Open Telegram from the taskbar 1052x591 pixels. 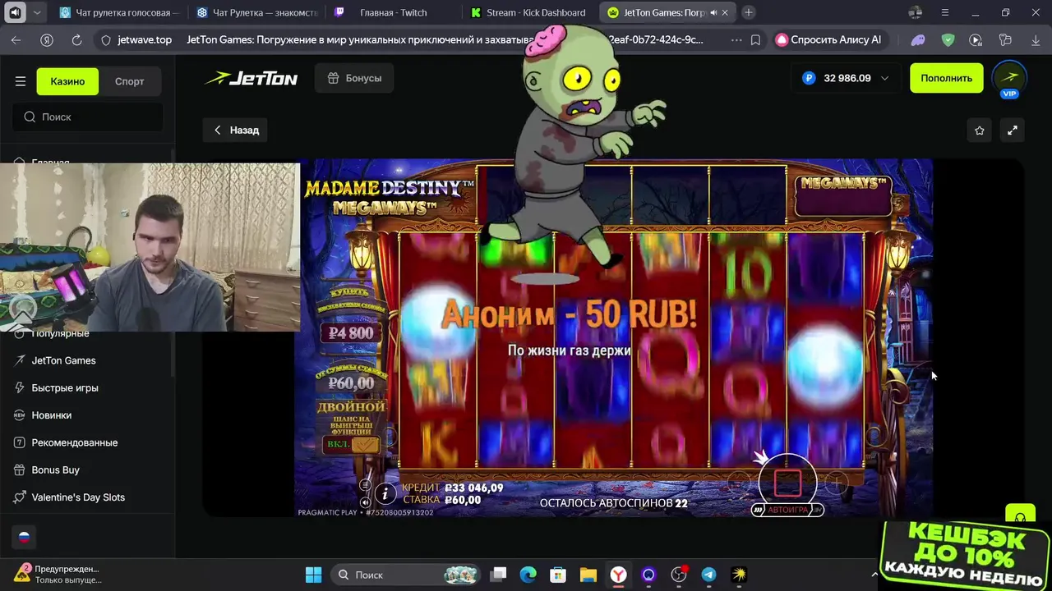pos(708,575)
